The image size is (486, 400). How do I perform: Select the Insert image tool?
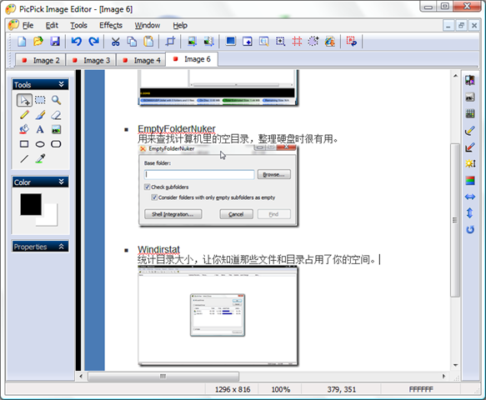[56, 129]
